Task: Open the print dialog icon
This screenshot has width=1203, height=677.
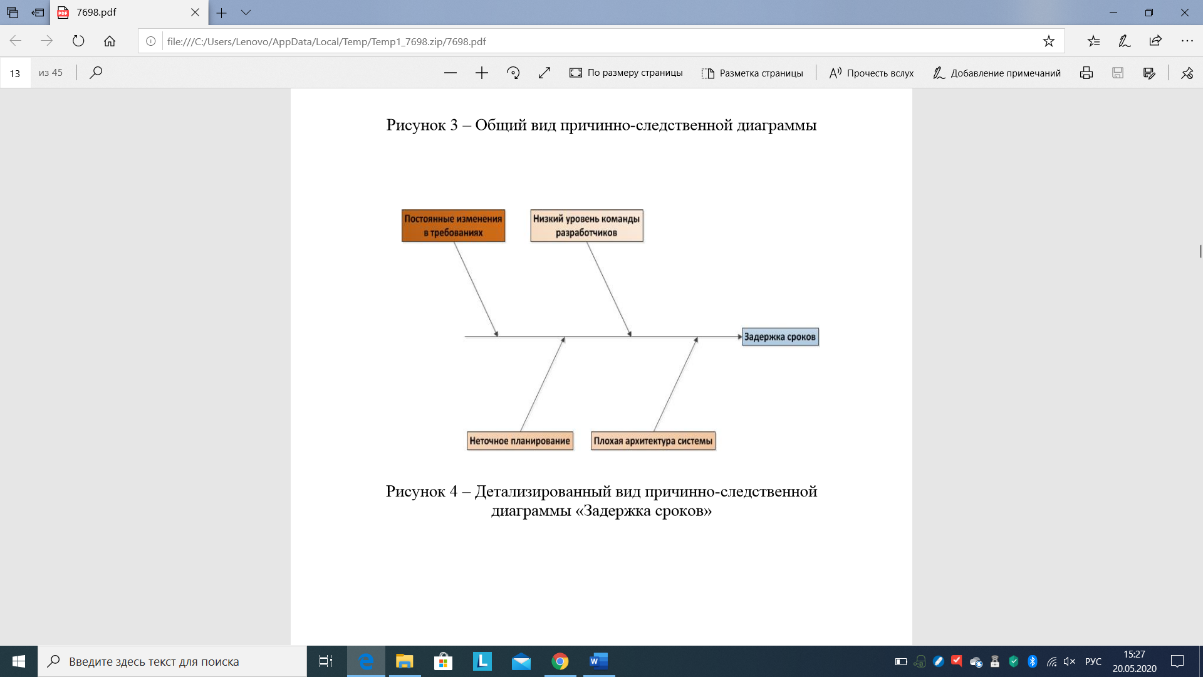Action: click(1086, 73)
